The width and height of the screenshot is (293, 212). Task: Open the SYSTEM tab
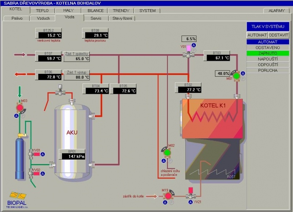coord(148,11)
